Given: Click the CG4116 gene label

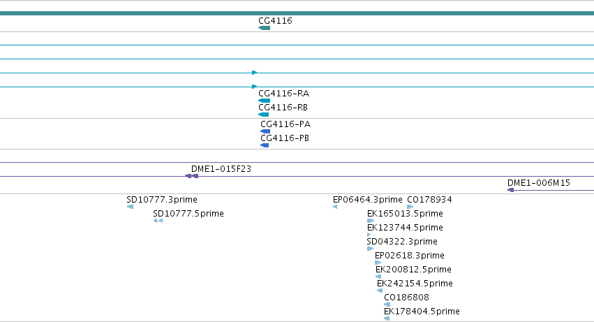Looking at the screenshot, I should click(275, 21).
